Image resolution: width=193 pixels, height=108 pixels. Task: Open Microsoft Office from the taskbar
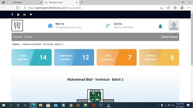(x=93, y=105)
